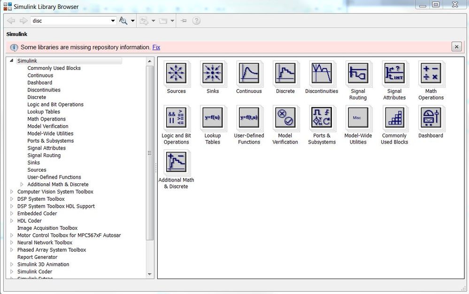Open the search options dropdown arrow
Image resolution: width=469 pixels, height=294 pixels.
click(132, 21)
